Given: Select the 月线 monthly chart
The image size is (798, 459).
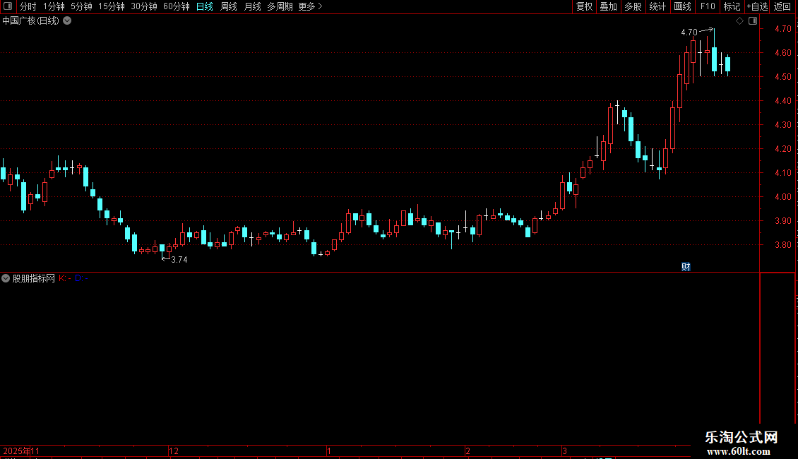Looking at the screenshot, I should pyautogui.click(x=252, y=6).
